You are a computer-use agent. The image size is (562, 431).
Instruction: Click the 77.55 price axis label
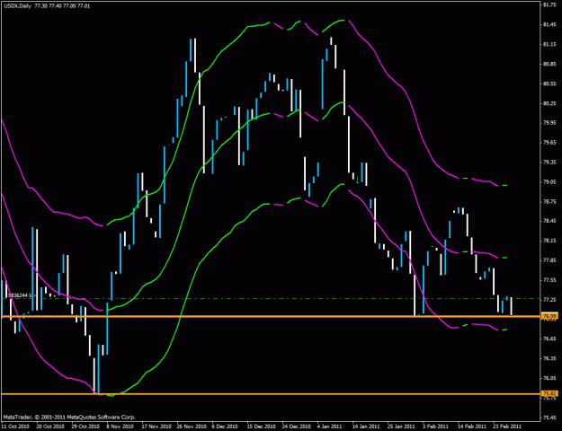(549, 280)
